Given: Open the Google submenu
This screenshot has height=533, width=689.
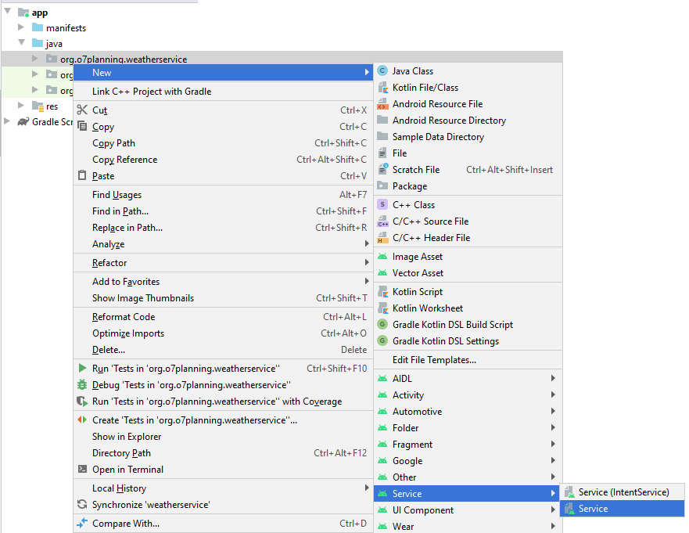Looking at the screenshot, I should click(468, 460).
